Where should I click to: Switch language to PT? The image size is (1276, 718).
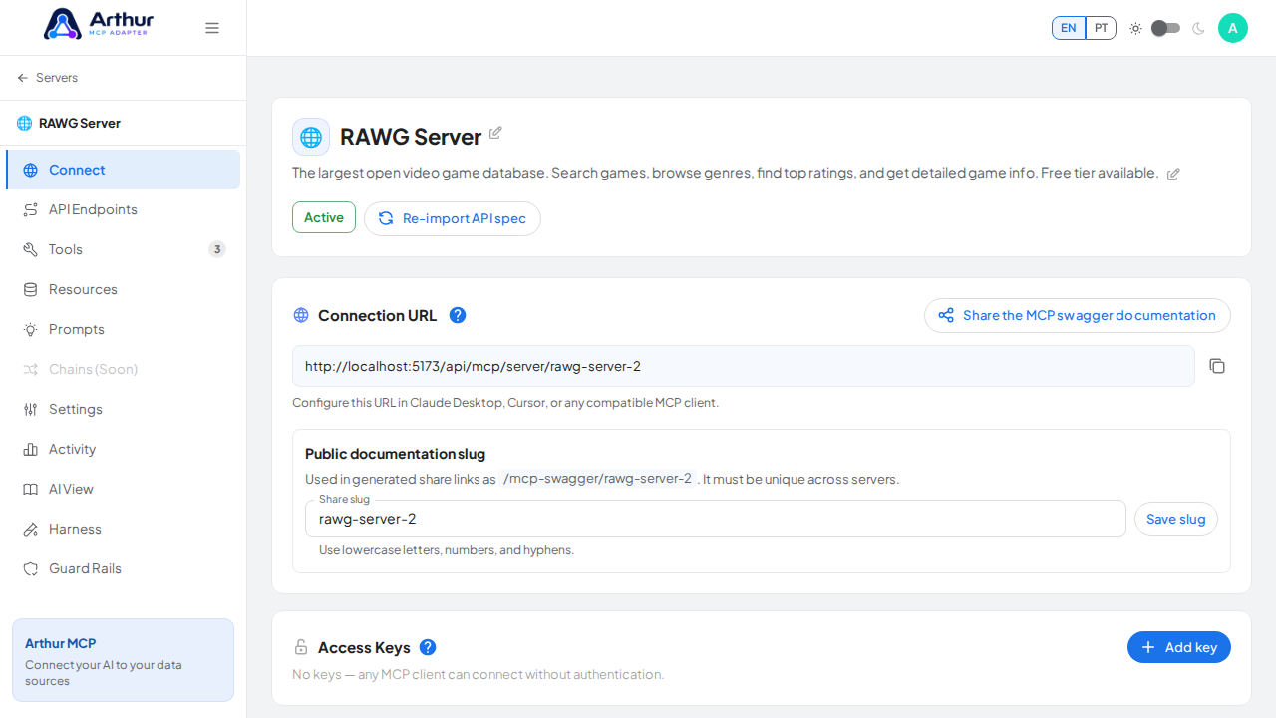(x=1101, y=28)
